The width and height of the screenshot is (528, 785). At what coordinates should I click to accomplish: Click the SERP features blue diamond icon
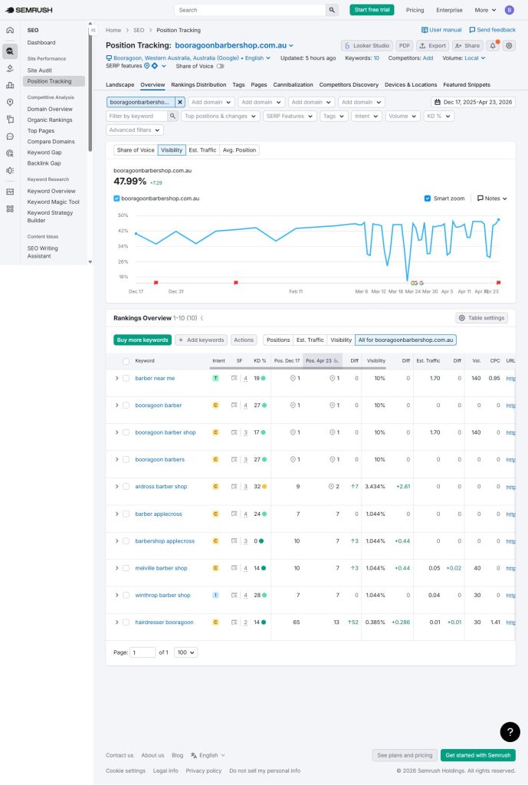click(155, 66)
